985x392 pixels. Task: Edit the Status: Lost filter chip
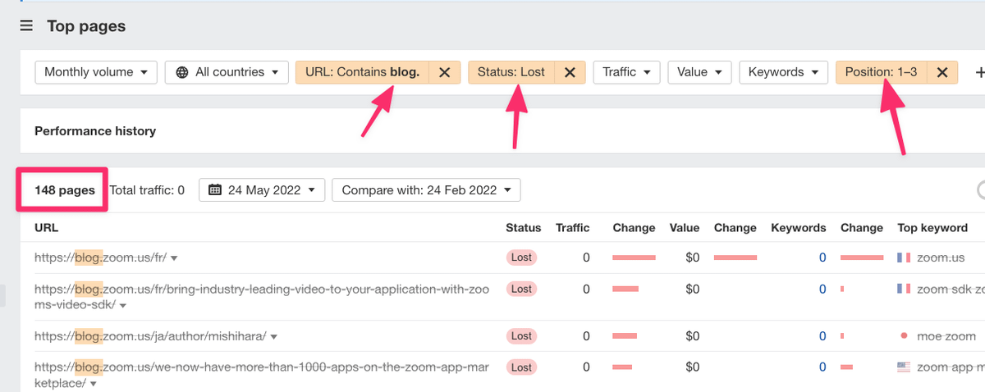coord(511,72)
